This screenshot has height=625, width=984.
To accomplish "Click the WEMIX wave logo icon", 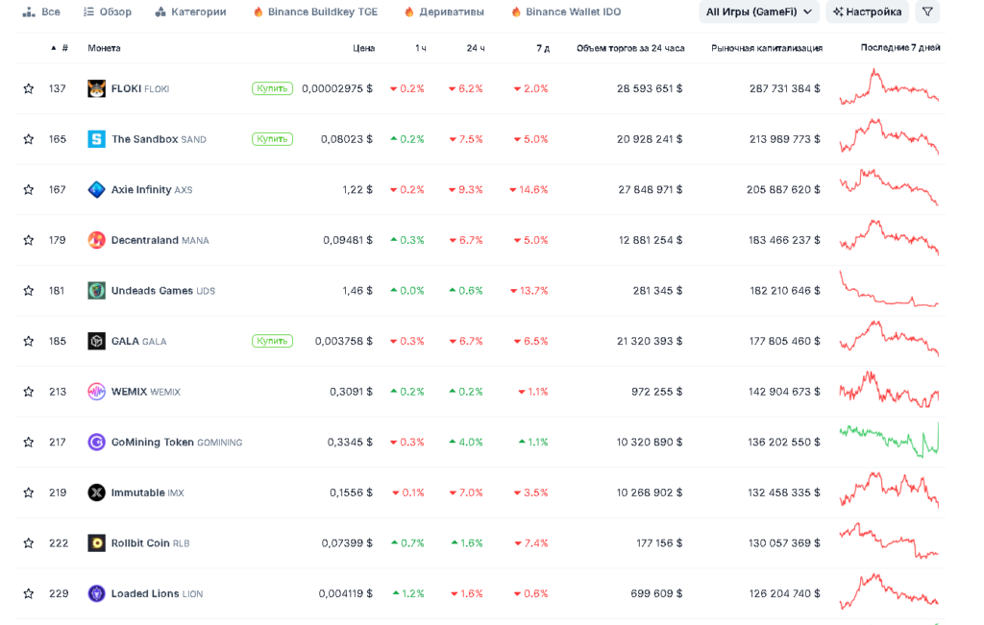I will tap(96, 392).
